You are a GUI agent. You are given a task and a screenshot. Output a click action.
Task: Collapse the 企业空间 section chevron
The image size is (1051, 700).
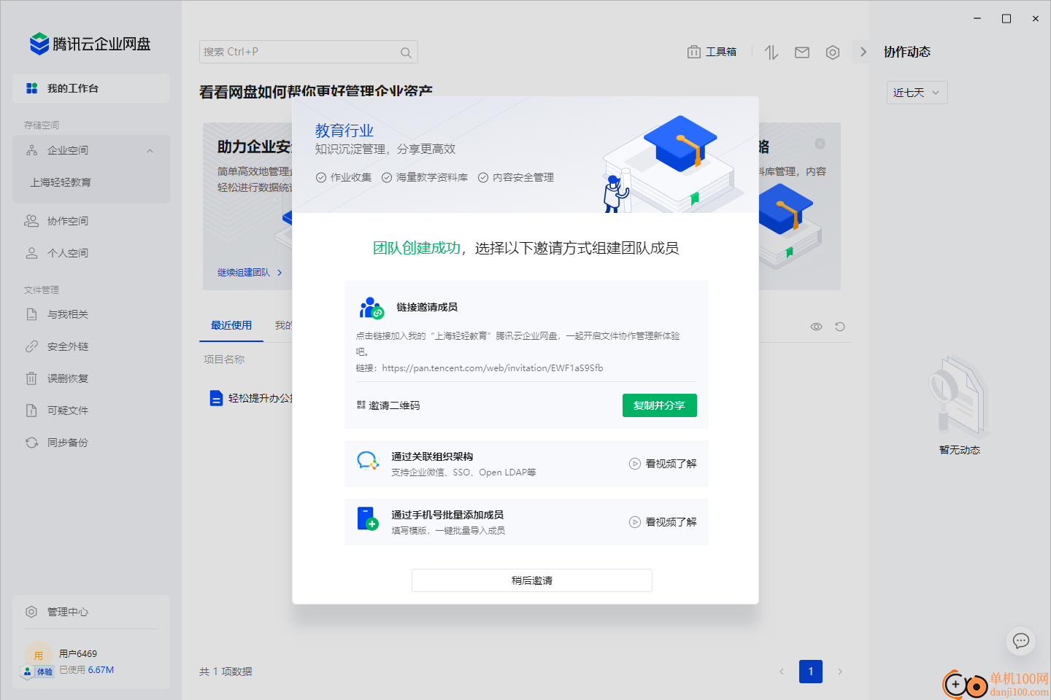pos(150,151)
